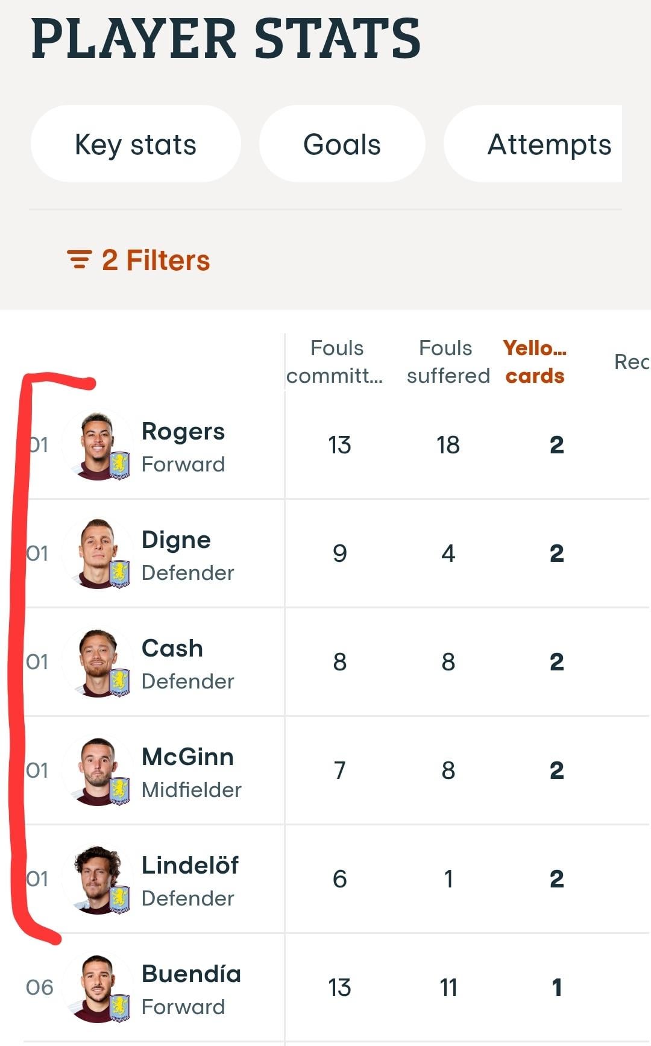651x1046 pixels.
Task: Switch to the Key stats tab
Action: click(x=136, y=145)
